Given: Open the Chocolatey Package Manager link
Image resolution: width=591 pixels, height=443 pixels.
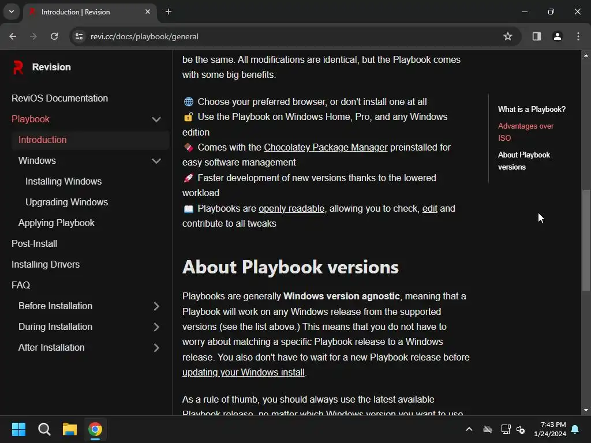Looking at the screenshot, I should pos(326,147).
